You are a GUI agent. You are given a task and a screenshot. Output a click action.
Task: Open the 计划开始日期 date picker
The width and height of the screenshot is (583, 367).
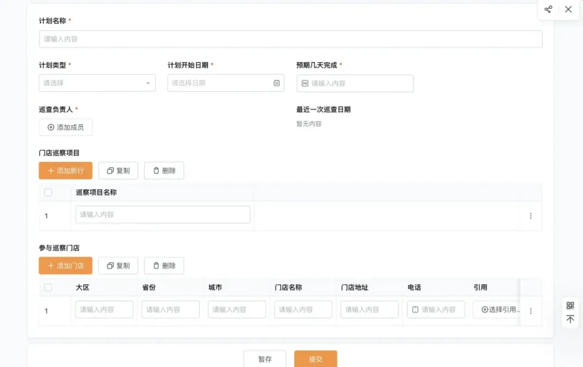click(219, 83)
